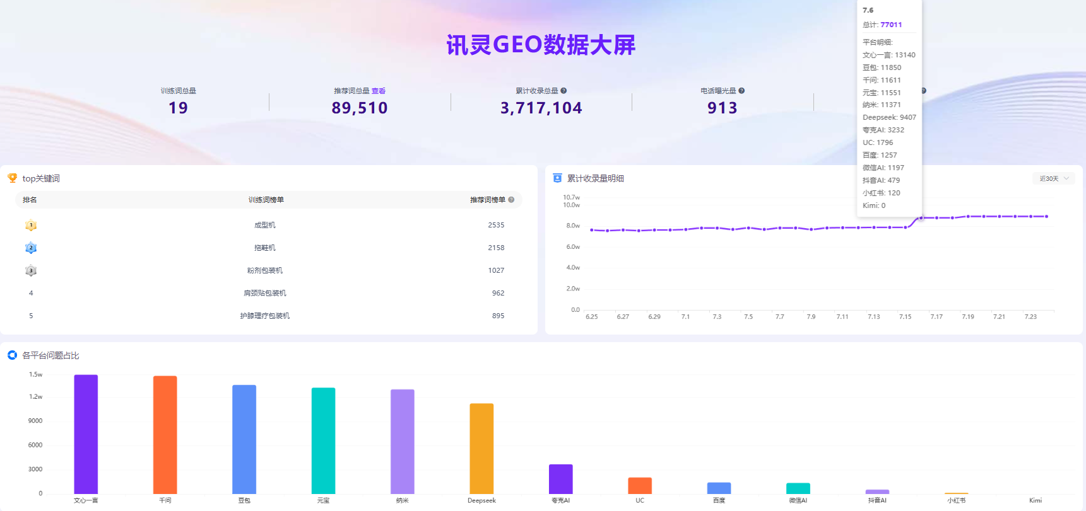Click the 小红书 axis label
Viewport: 1086px width, 511px height.
(x=957, y=500)
